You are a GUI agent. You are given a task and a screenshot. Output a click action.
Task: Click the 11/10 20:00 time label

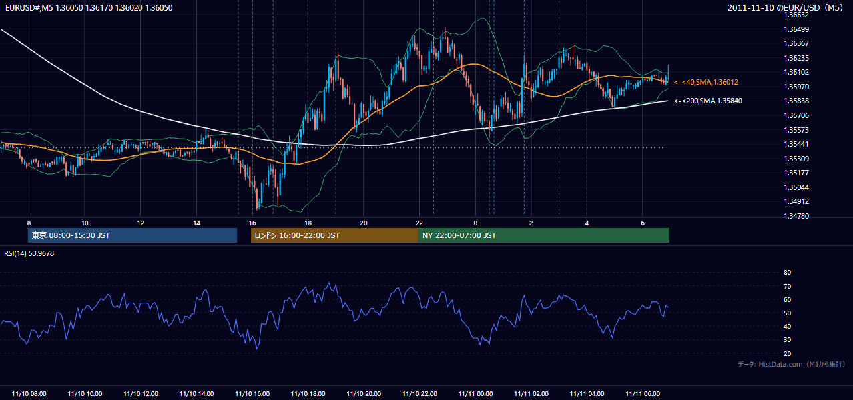364,394
